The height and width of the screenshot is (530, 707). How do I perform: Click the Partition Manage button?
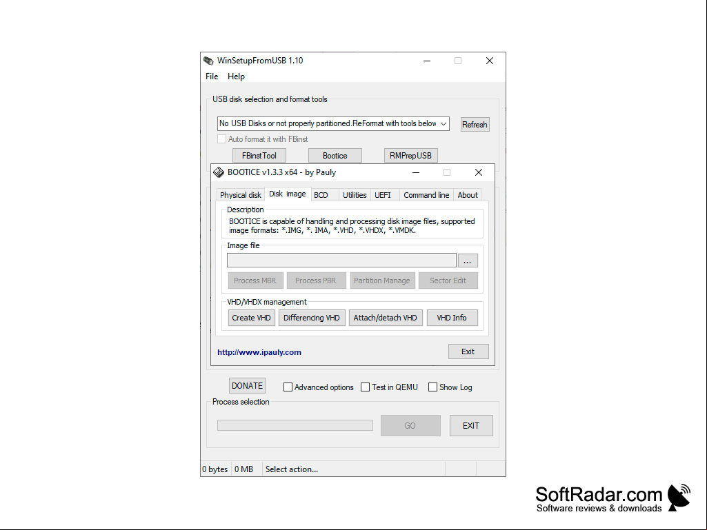click(x=382, y=281)
